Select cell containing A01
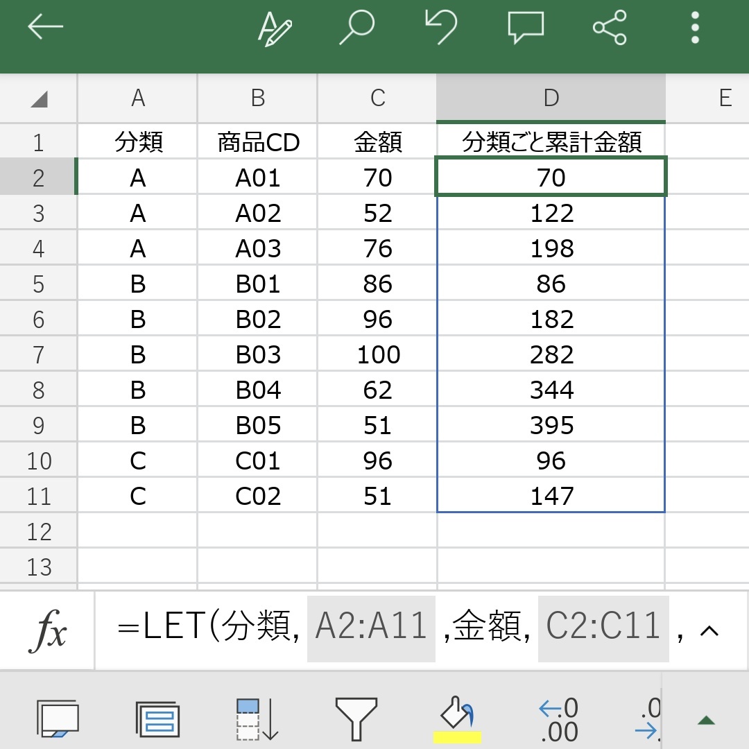The image size is (749, 749). [257, 178]
